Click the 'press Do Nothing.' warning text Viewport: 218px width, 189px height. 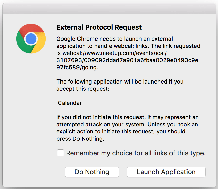pyautogui.click(x=80, y=139)
